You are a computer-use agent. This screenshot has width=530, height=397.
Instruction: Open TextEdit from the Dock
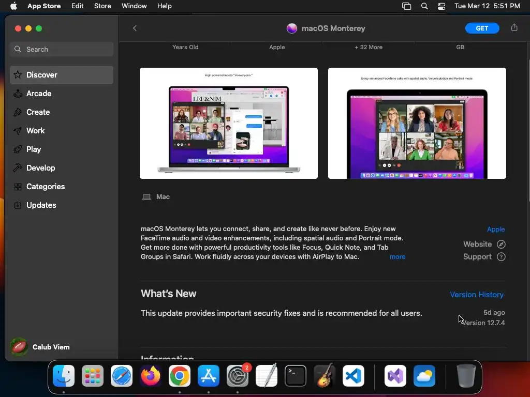pyautogui.click(x=267, y=376)
